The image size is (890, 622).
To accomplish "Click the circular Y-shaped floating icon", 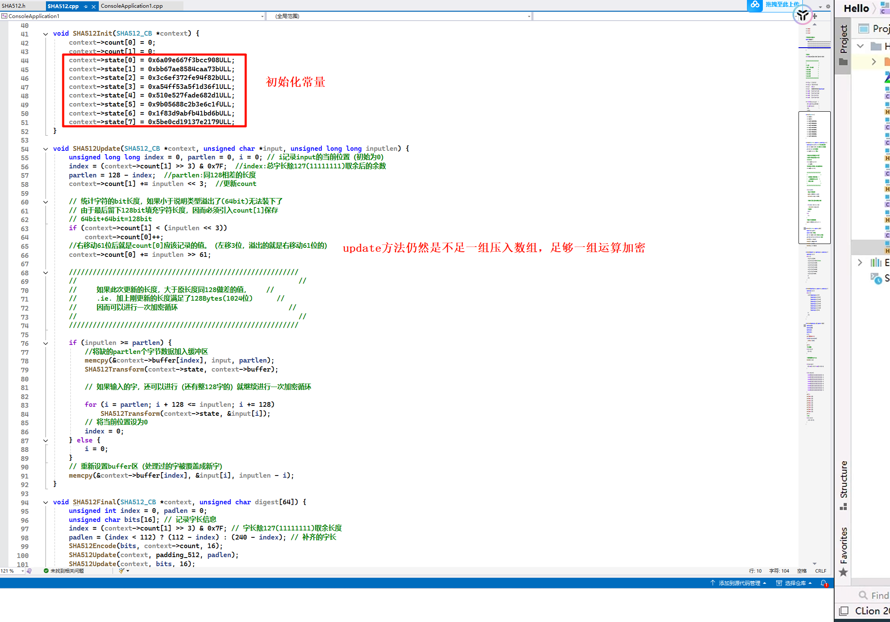I will pos(802,15).
